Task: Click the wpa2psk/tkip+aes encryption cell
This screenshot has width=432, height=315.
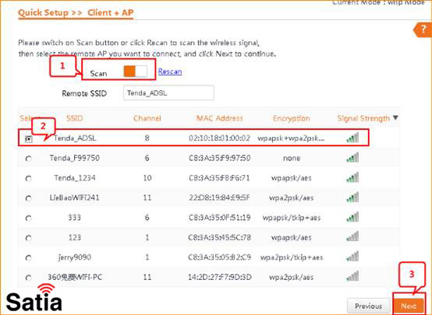Action: click(x=292, y=257)
